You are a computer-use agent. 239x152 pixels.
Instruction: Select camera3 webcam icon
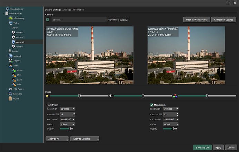tap(13, 42)
